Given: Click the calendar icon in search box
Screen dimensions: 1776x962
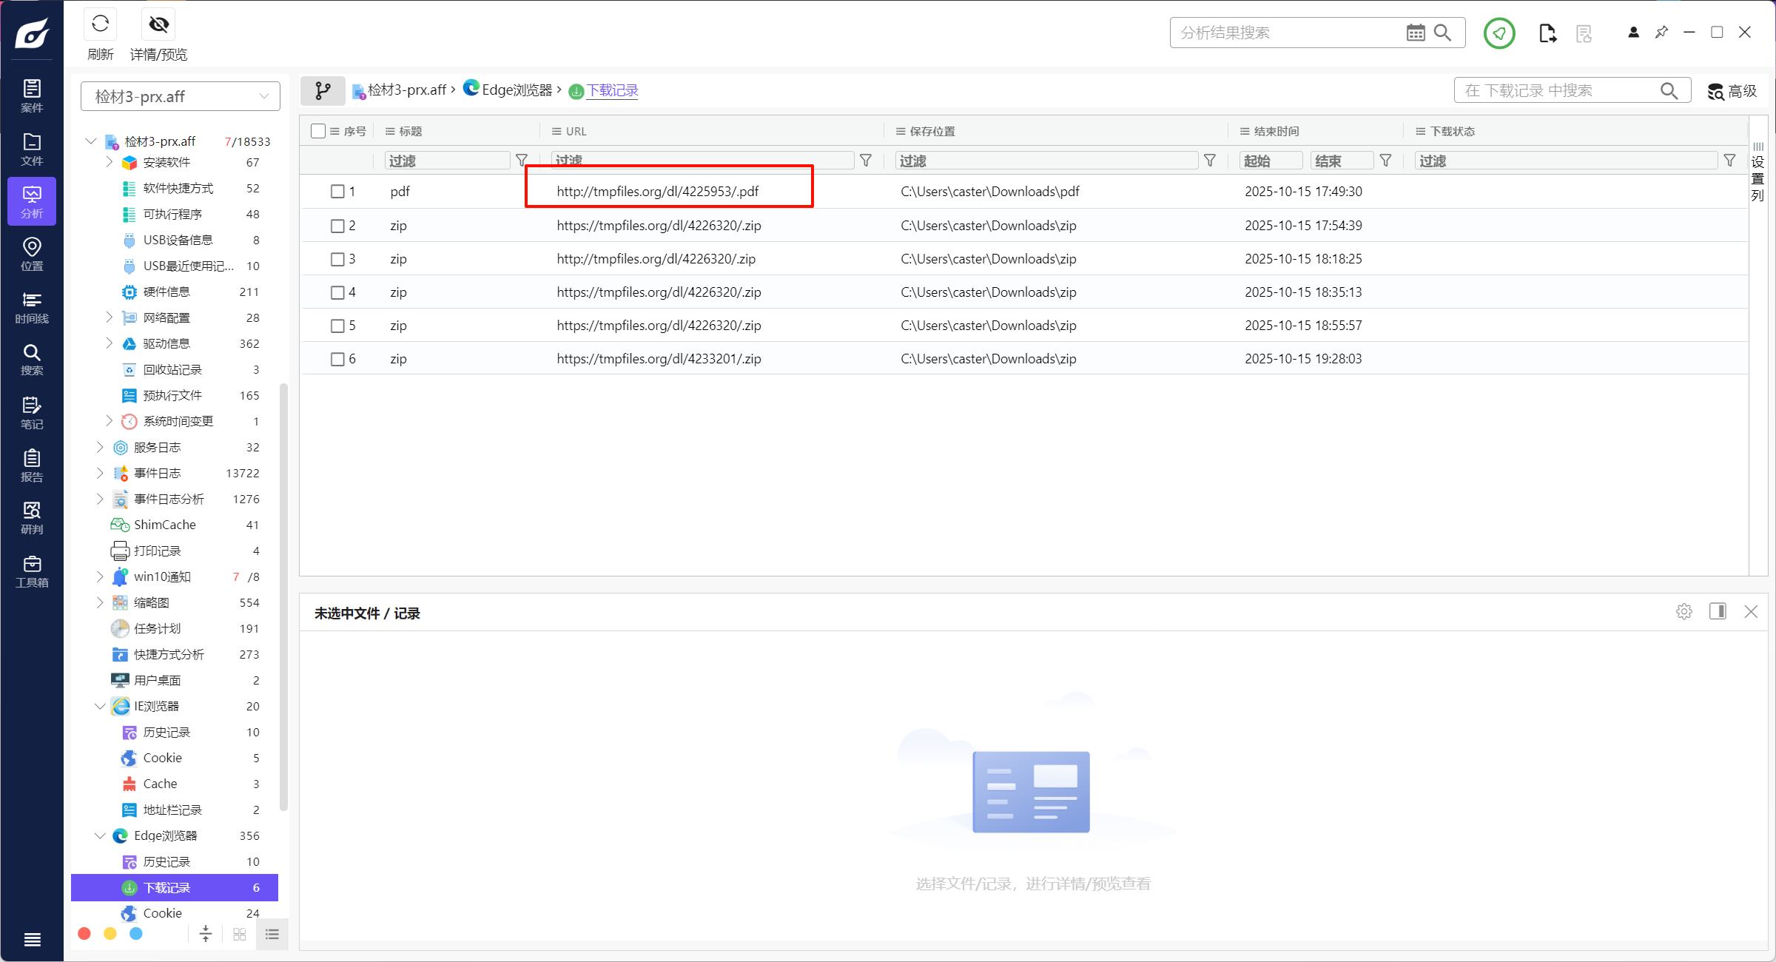Looking at the screenshot, I should pos(1415,33).
